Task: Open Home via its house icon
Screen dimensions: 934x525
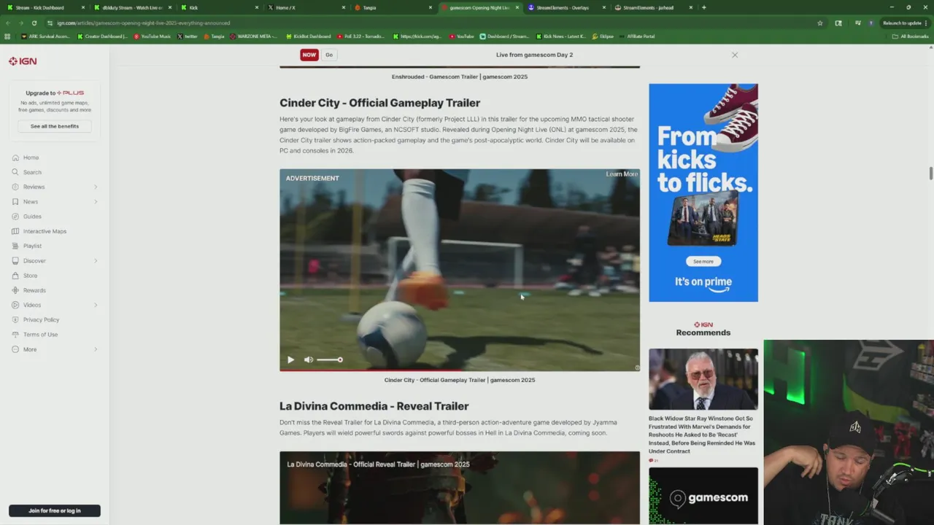Action: tap(15, 157)
